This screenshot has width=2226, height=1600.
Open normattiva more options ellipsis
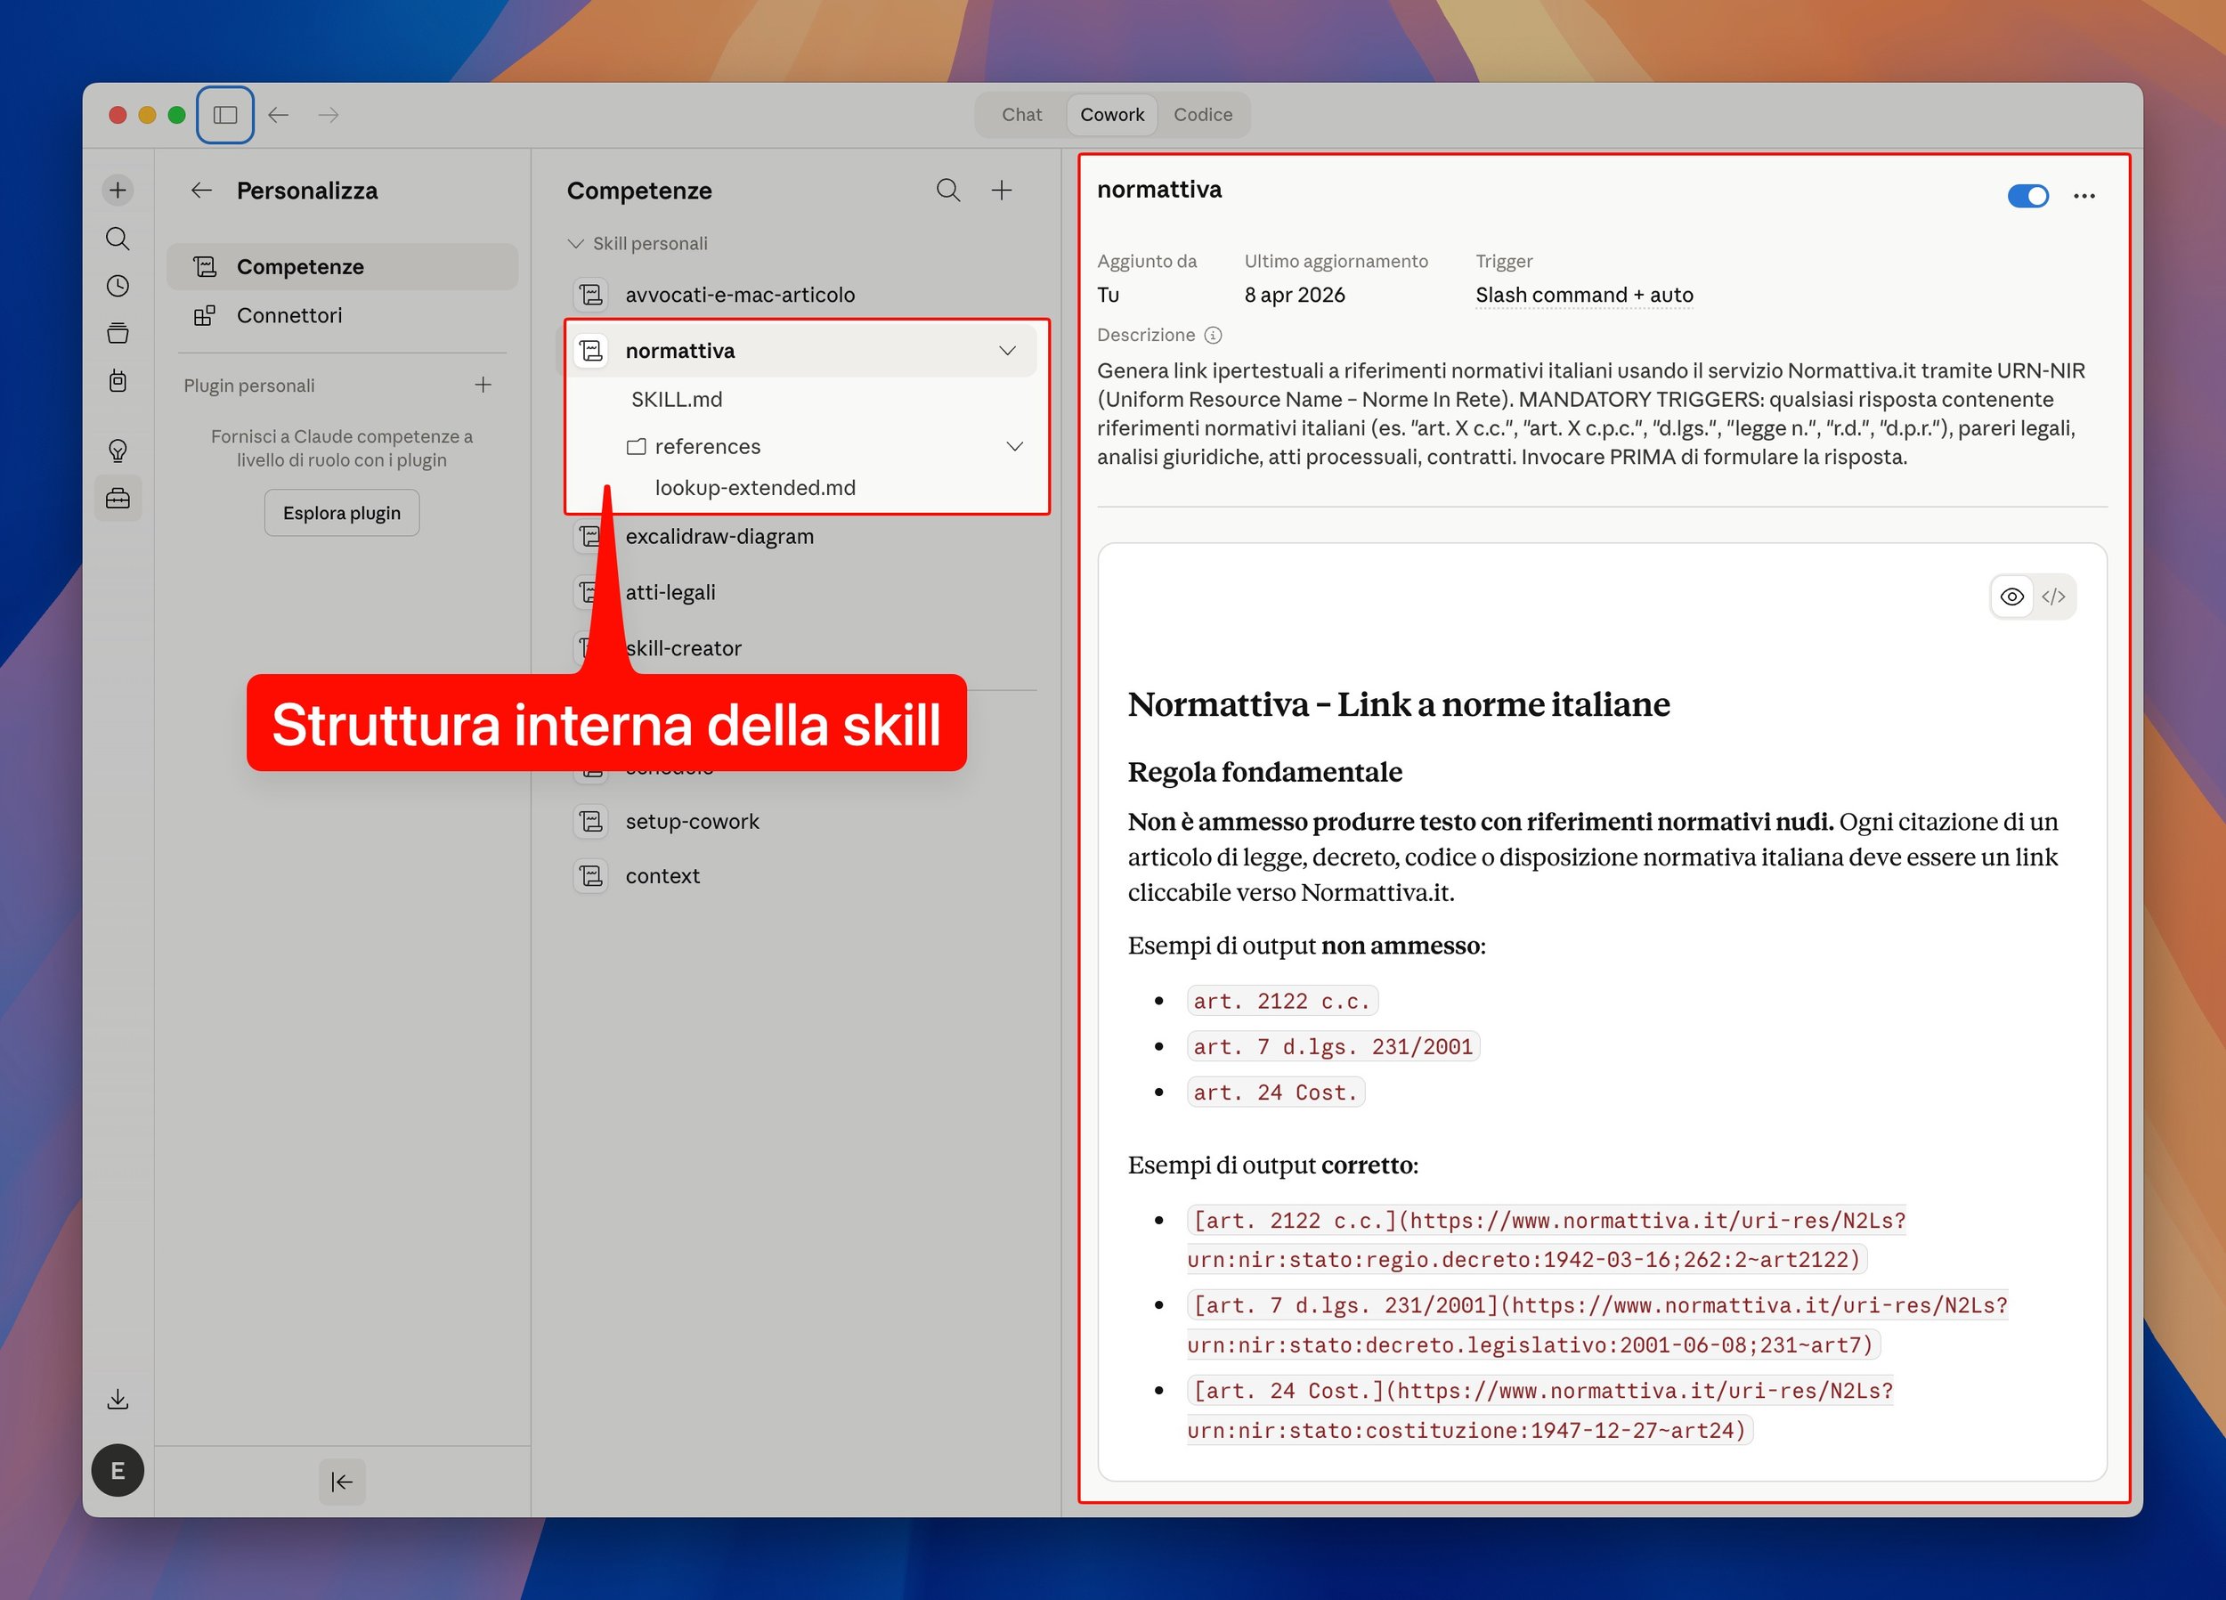click(2084, 195)
